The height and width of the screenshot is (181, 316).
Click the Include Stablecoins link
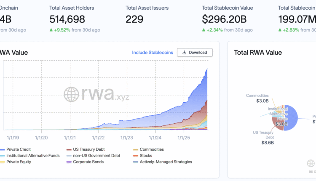(x=152, y=53)
